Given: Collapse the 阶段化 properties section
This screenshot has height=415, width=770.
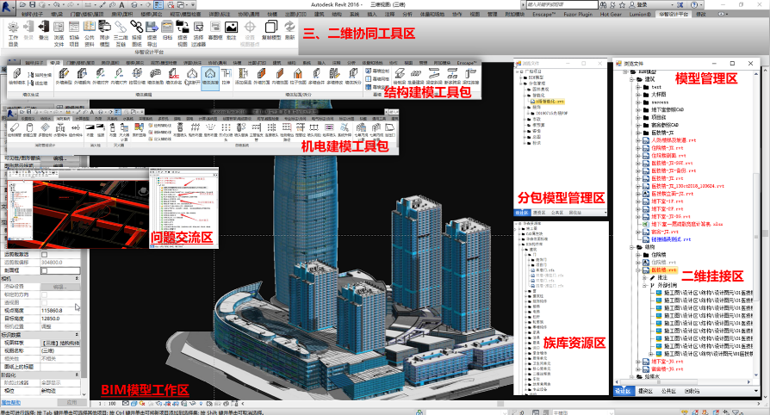Looking at the screenshot, I should [x=77, y=375].
